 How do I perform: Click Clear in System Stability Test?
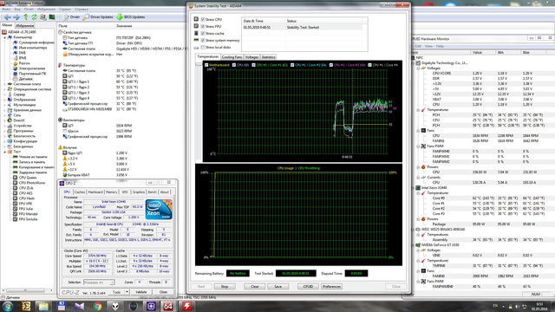click(255, 287)
